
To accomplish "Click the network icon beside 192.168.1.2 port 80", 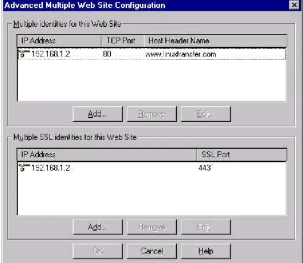I will tap(24, 54).
